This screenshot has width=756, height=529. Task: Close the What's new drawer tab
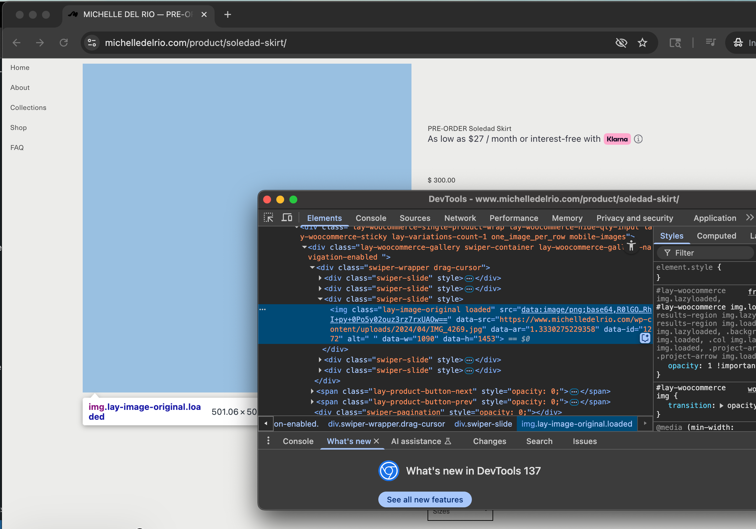point(377,441)
